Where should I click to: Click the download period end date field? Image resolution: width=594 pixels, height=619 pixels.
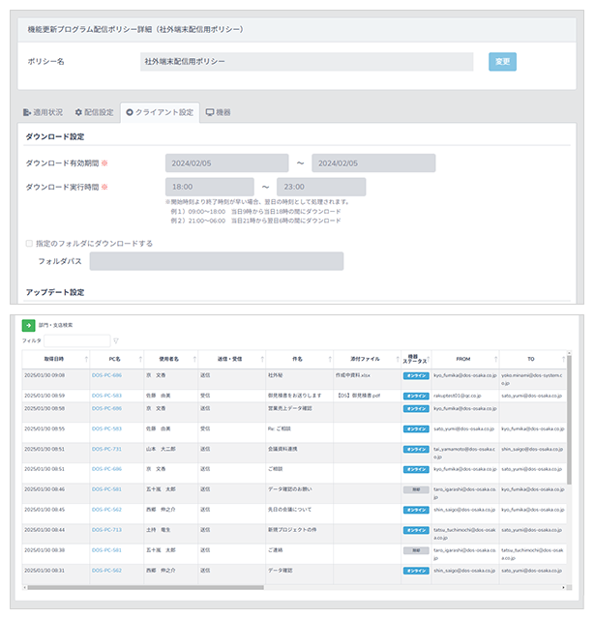coord(373,163)
